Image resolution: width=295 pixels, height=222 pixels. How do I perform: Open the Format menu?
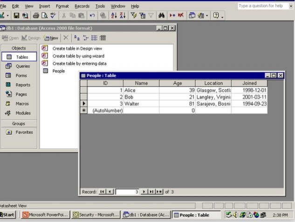click(x=62, y=6)
